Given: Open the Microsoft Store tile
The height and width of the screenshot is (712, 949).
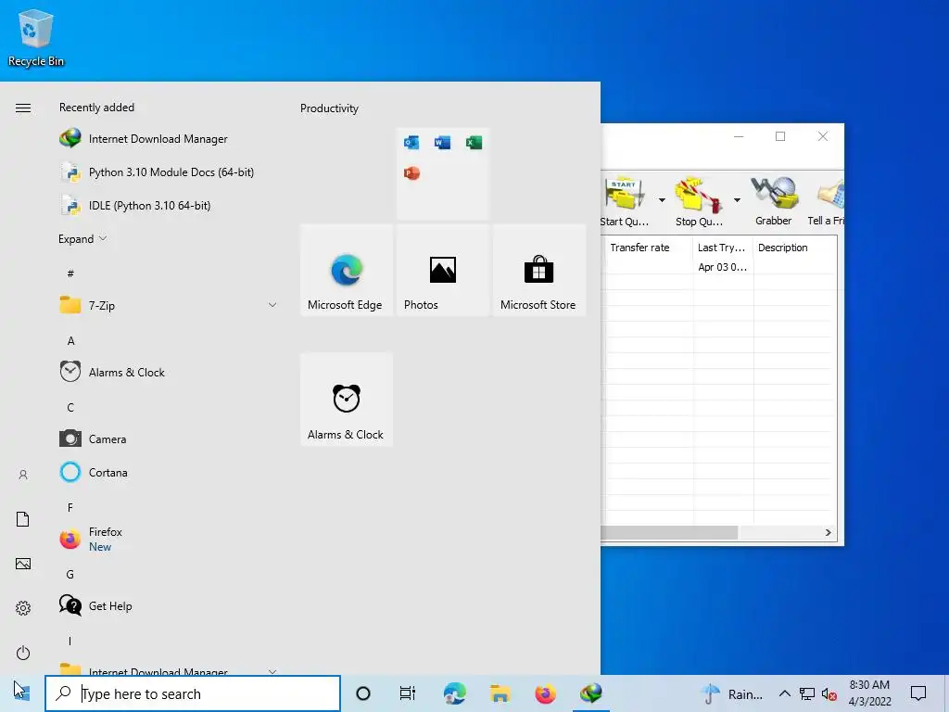Looking at the screenshot, I should (x=539, y=271).
